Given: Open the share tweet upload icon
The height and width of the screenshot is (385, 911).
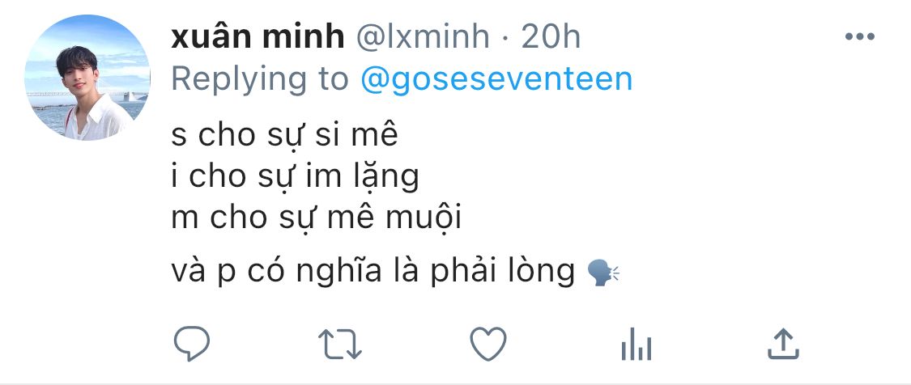Looking at the screenshot, I should click(783, 344).
